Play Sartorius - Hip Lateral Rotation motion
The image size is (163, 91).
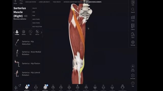[28, 74]
